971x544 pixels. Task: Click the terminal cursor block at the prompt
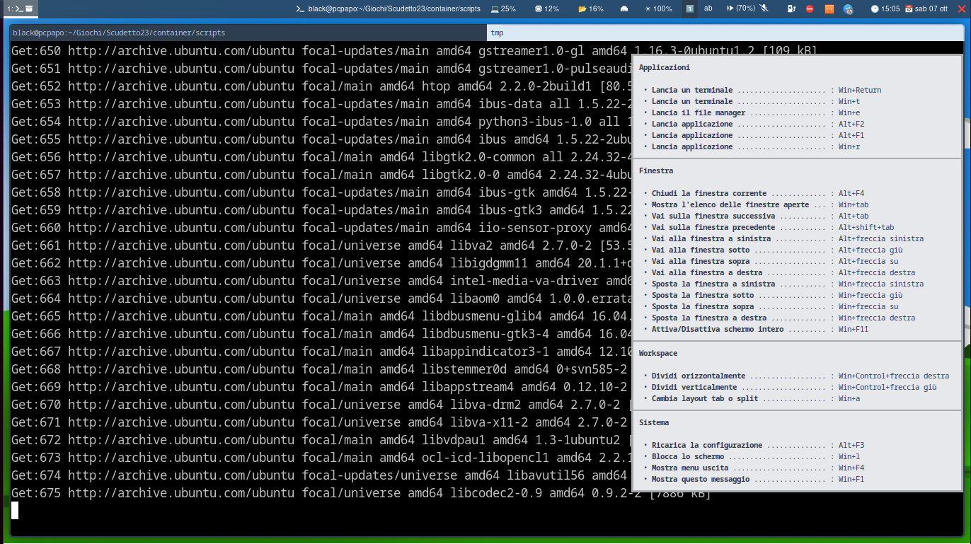coord(15,511)
